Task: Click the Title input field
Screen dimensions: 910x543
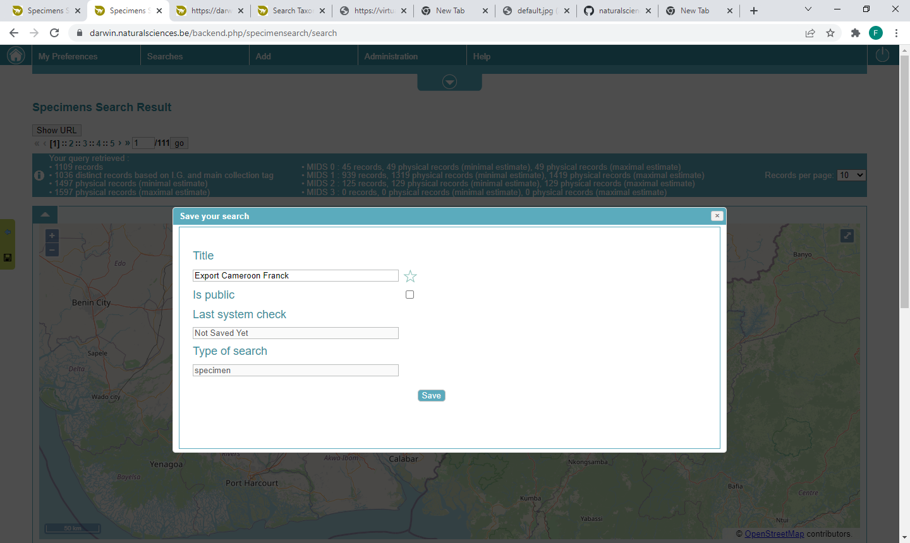Action: click(x=295, y=276)
